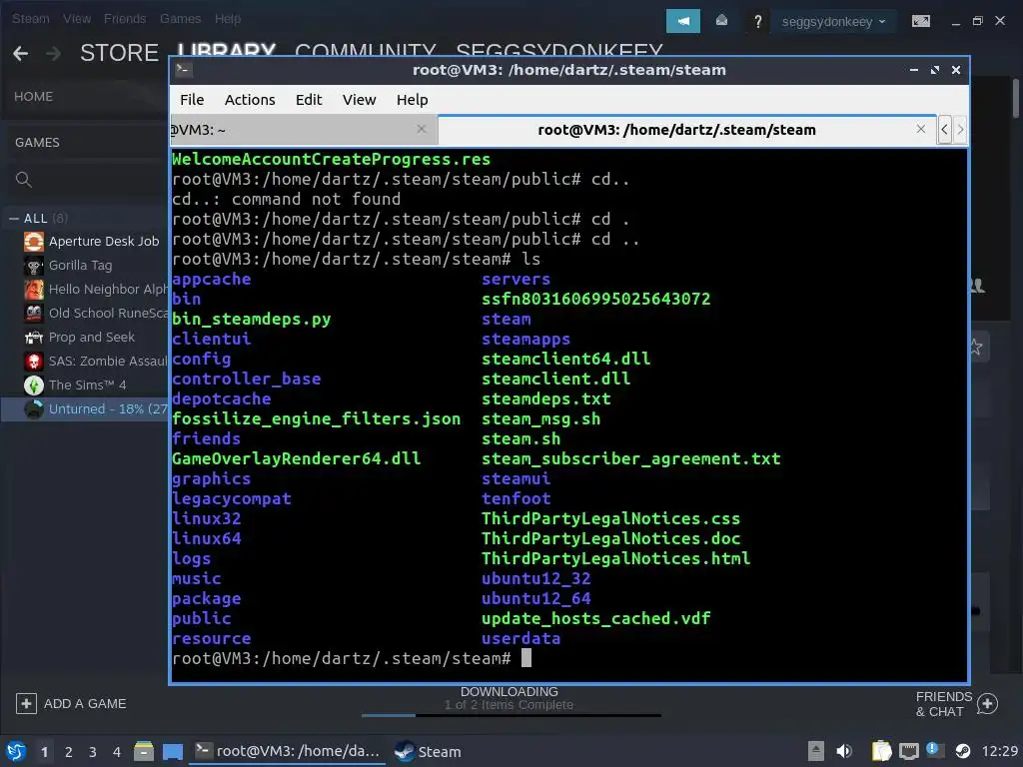Select Gorilla Tag in library
The height and width of the screenshot is (767, 1023).
point(80,266)
